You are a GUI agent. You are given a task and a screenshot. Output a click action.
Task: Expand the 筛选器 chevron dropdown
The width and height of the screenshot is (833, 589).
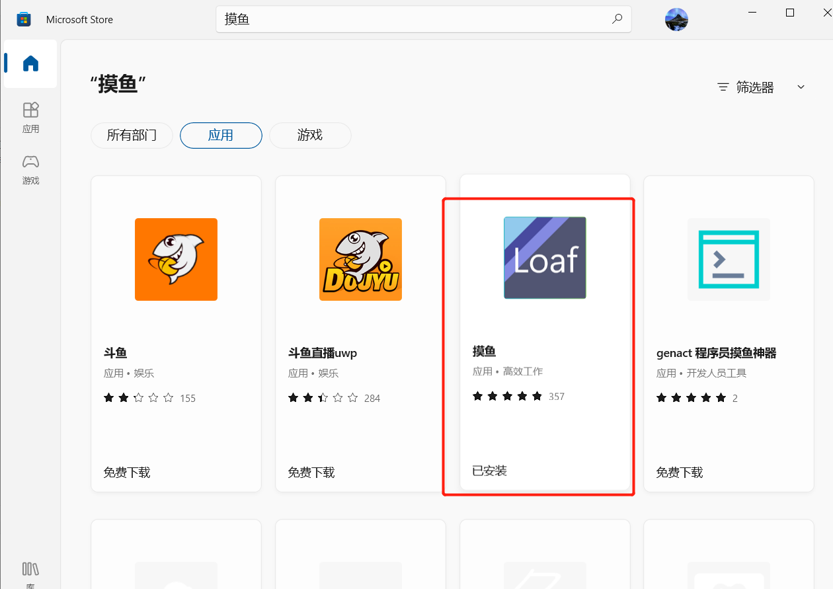[x=801, y=87]
